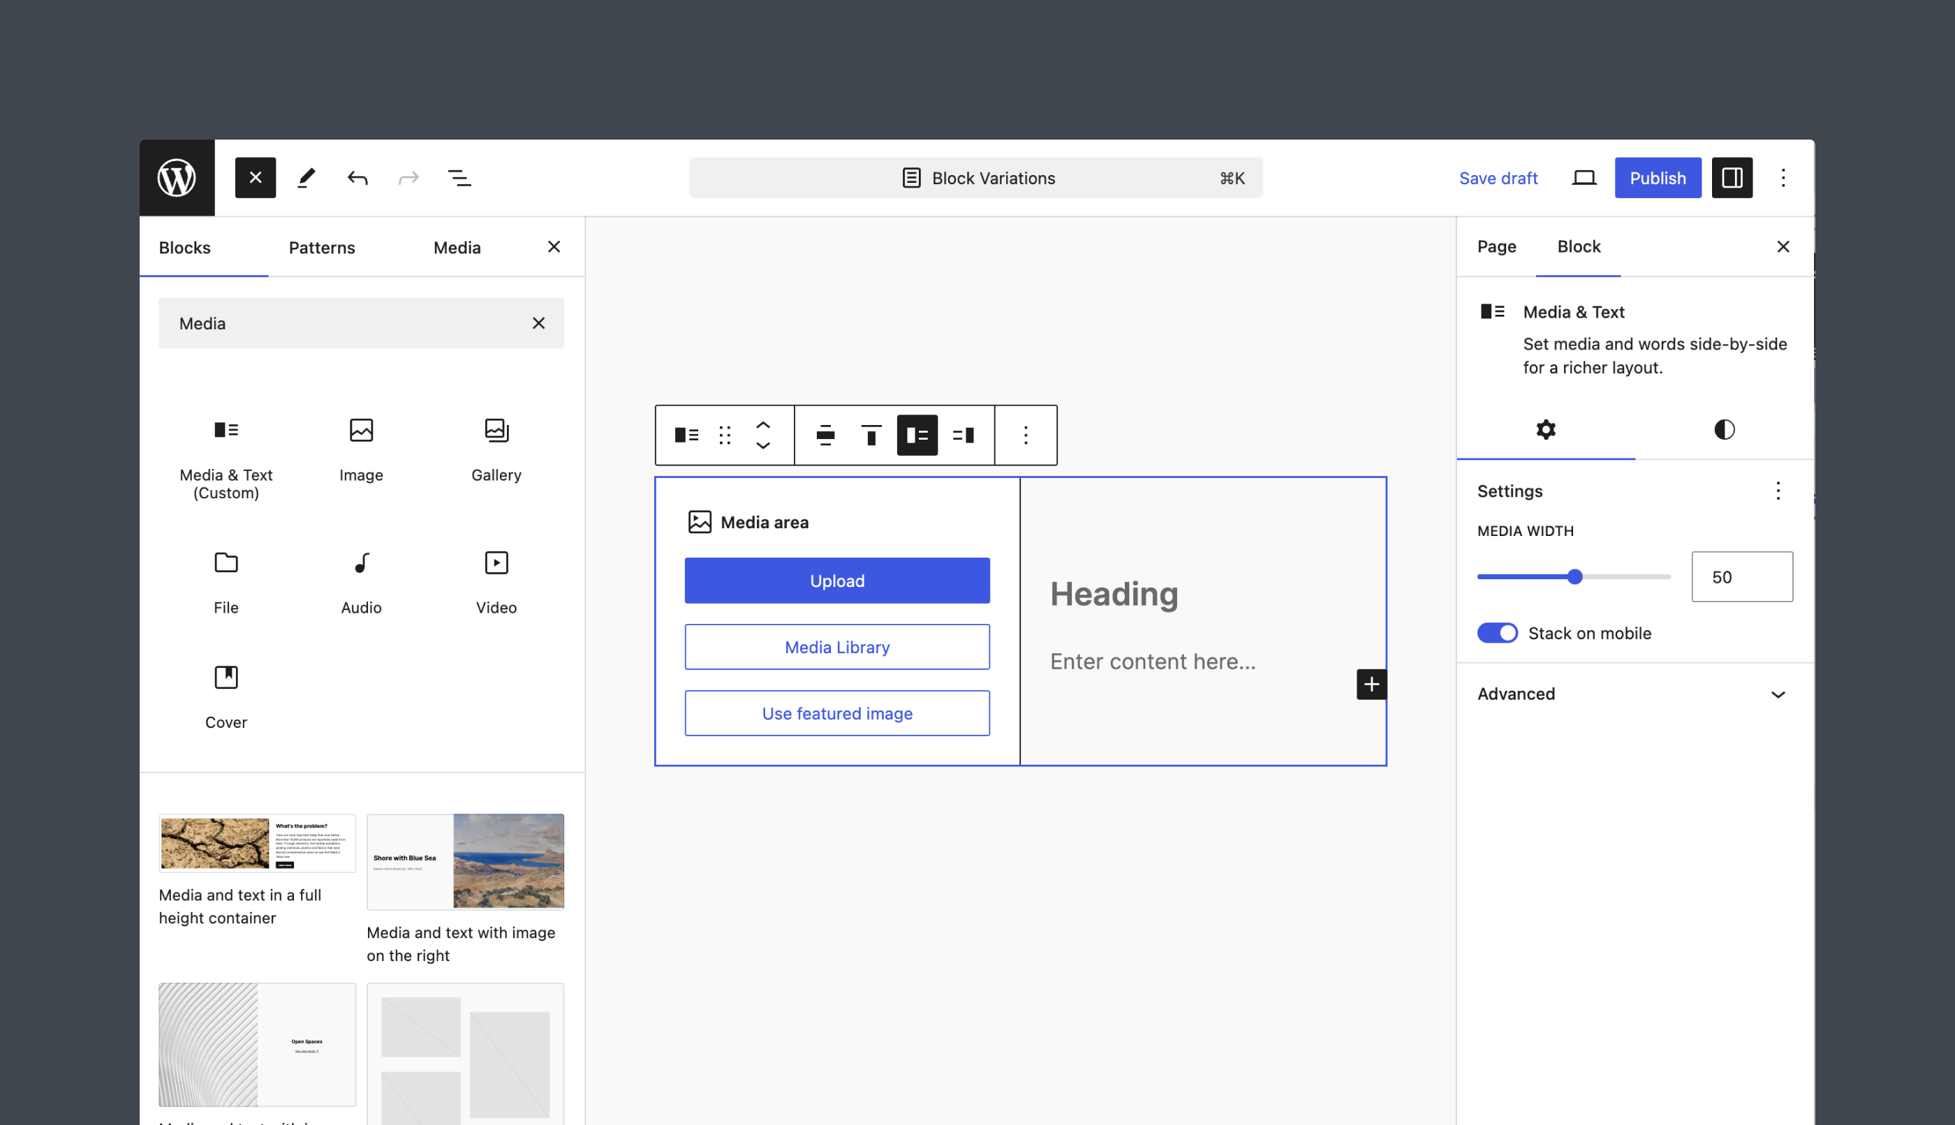Insert Media & Text (Custom) block
Screen dimensions: 1955x1125
226,459
